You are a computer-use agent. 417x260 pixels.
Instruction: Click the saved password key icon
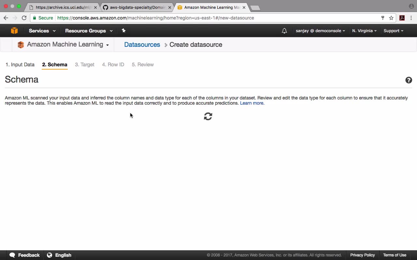coord(383,18)
